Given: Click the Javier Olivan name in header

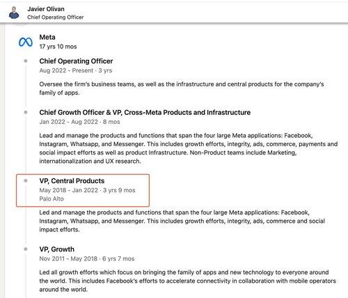Looking at the screenshot, I should (46, 9).
